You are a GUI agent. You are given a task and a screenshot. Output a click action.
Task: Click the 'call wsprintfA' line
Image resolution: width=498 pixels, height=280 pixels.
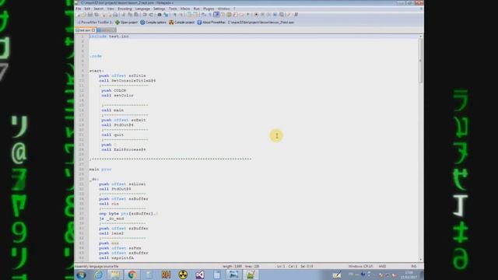[116, 258]
